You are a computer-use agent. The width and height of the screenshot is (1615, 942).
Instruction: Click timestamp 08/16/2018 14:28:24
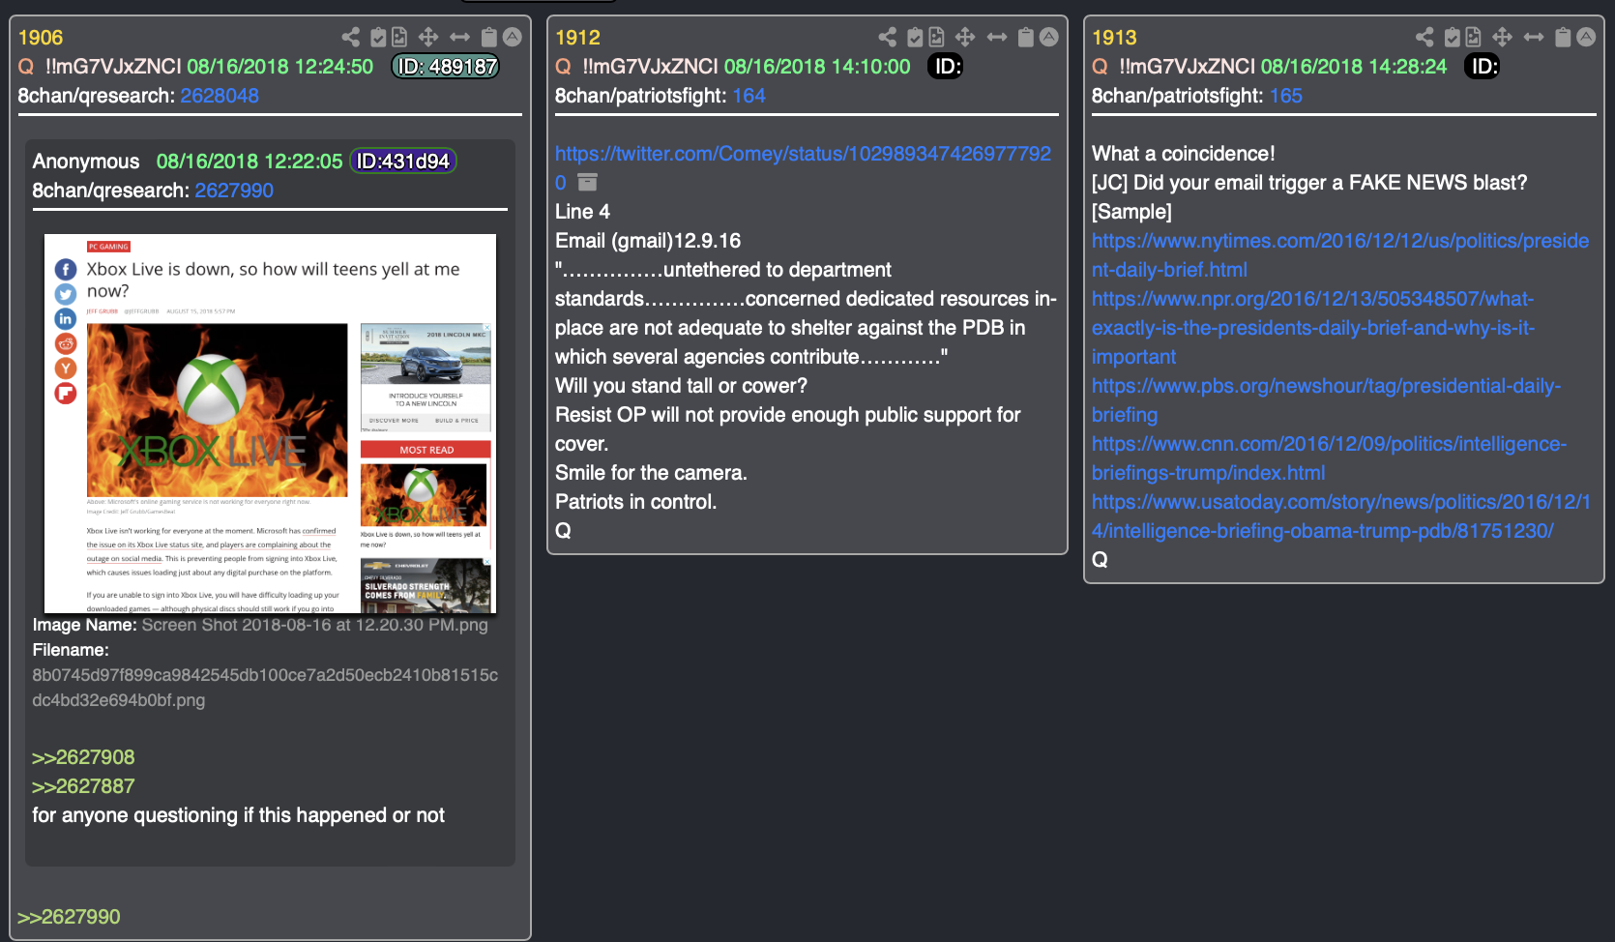(1354, 67)
